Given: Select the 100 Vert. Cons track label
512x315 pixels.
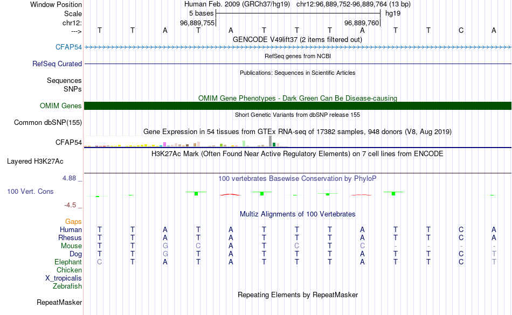Looking at the screenshot, I should tap(30, 191).
